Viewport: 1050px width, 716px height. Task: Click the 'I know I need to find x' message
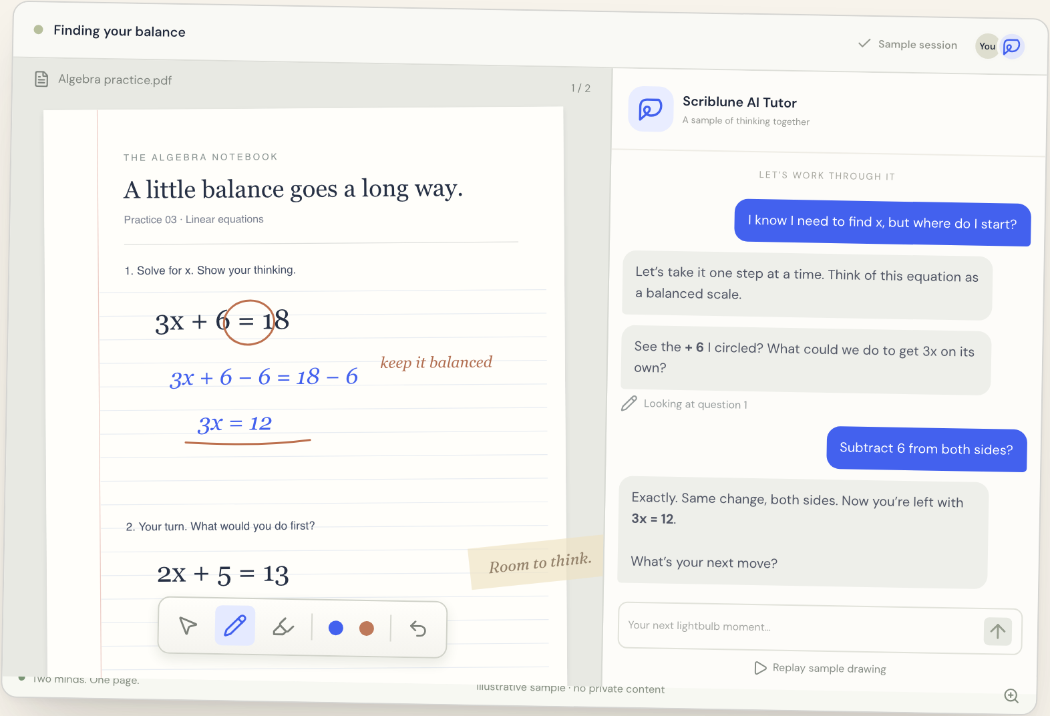tap(882, 222)
